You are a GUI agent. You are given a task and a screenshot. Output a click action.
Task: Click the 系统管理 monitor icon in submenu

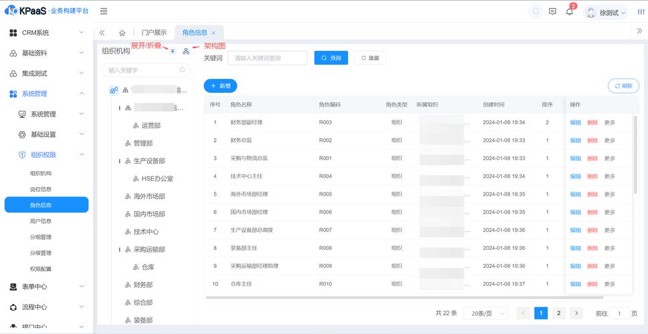(x=22, y=114)
